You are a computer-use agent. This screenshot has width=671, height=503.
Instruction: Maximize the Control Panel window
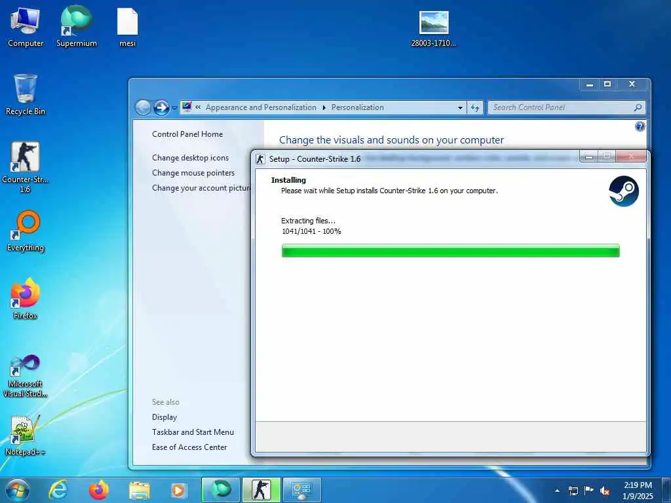[x=607, y=84]
